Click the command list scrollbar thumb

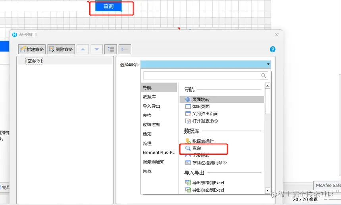tap(268, 102)
